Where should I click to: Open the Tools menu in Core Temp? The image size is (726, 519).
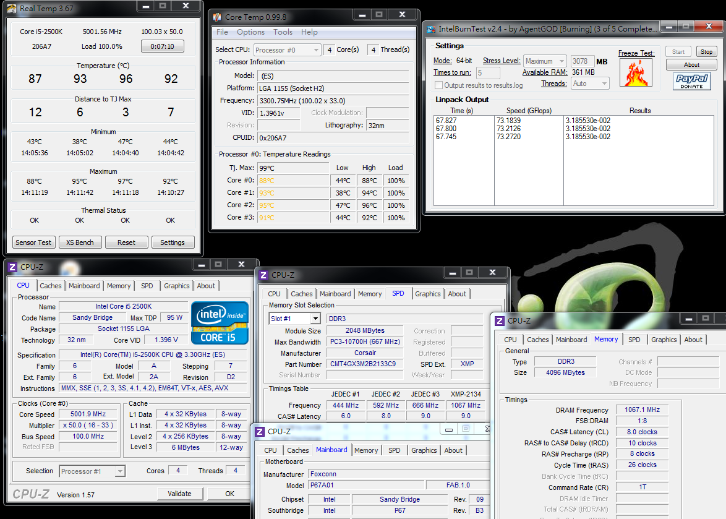click(x=283, y=32)
